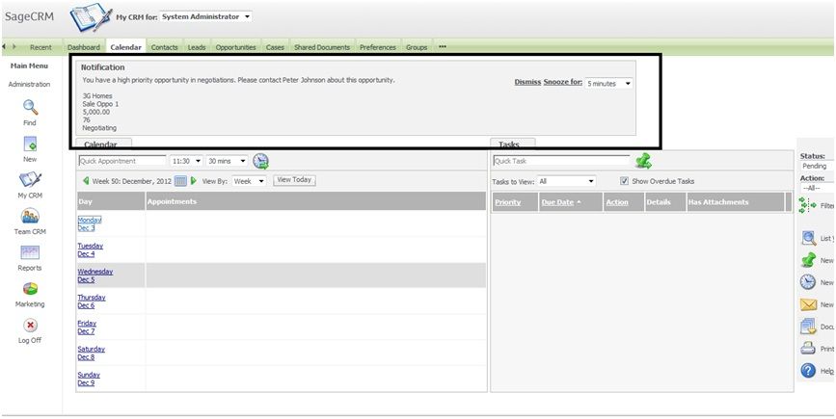Go to previous week arrow
Screen dimensions: 836x419
pyautogui.click(x=86, y=181)
